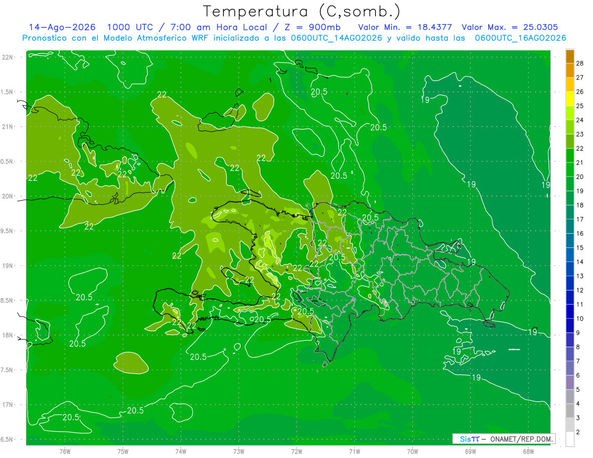Pick the dark blue swatch between 11 and 12

pyautogui.click(x=570, y=297)
